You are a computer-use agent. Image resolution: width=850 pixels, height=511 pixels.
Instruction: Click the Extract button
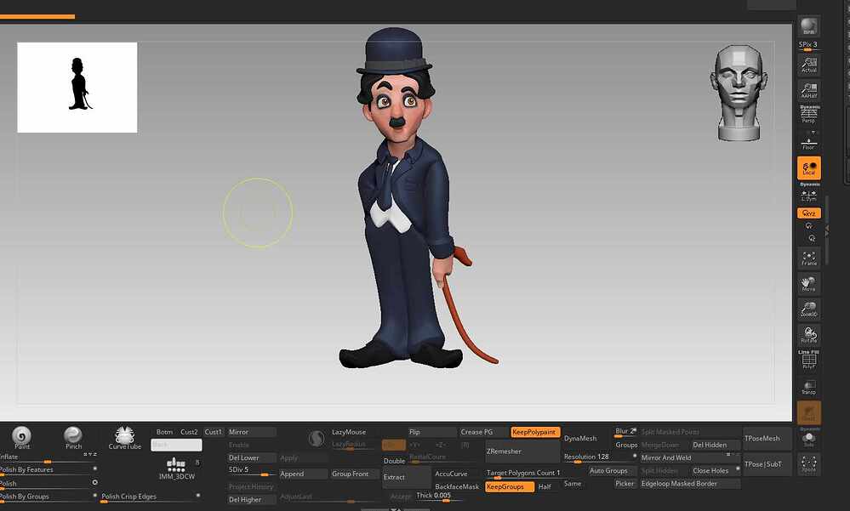pyautogui.click(x=407, y=477)
